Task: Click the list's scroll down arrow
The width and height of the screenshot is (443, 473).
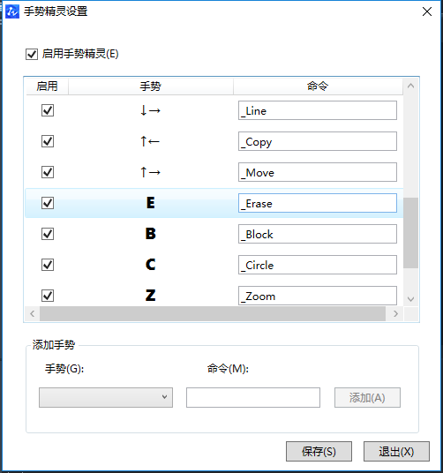Action: (410, 299)
